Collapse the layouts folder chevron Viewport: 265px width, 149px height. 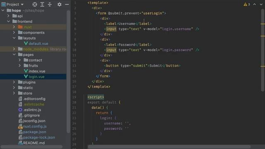point(14,38)
